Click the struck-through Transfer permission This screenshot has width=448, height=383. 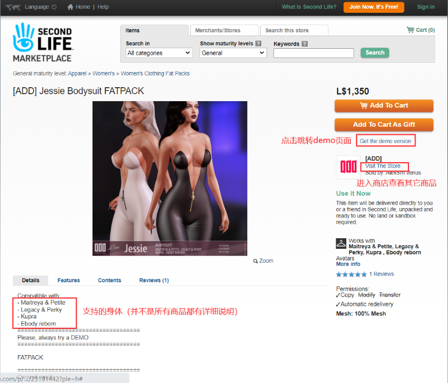(390, 295)
